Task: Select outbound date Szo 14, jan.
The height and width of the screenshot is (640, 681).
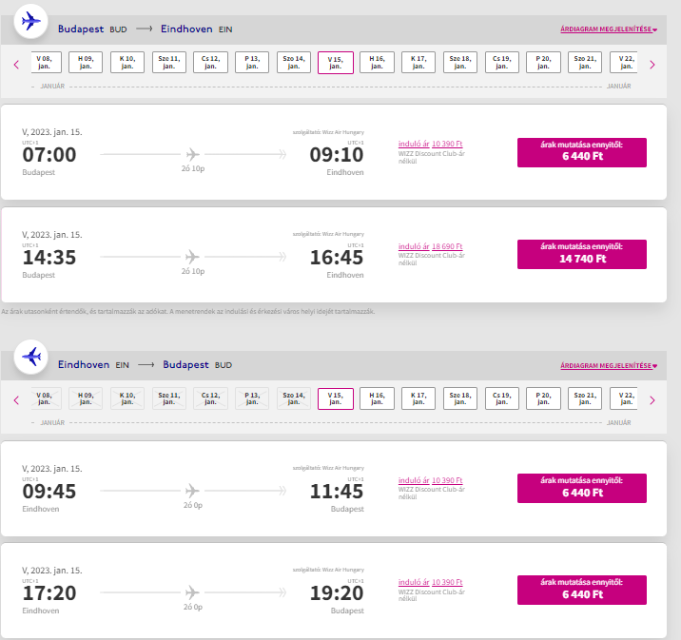Action: point(294,62)
